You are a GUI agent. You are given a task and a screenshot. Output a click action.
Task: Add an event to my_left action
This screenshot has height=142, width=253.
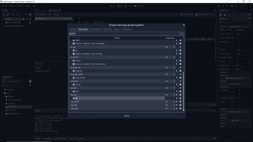click(177, 105)
